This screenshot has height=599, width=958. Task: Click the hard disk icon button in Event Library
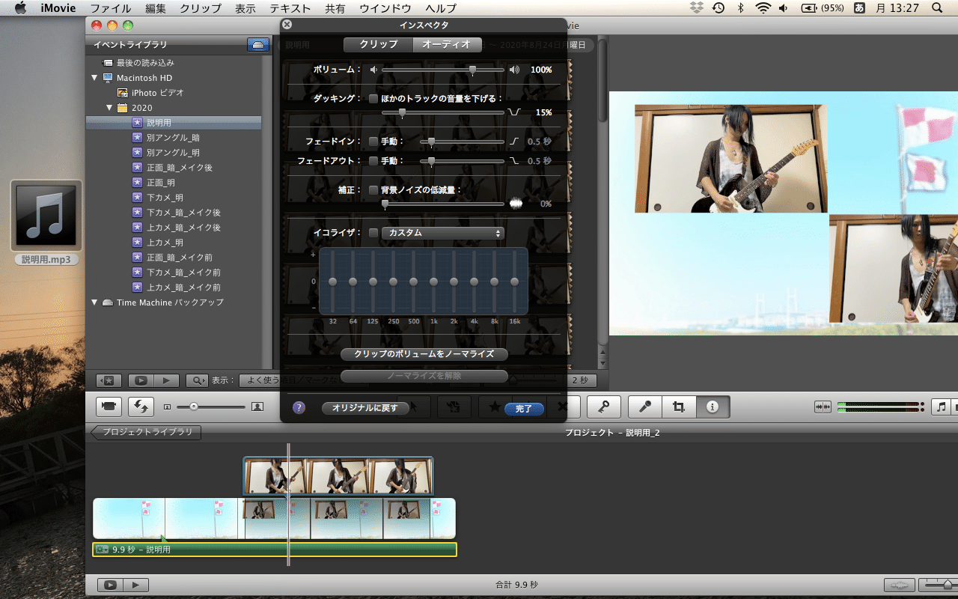tap(258, 45)
